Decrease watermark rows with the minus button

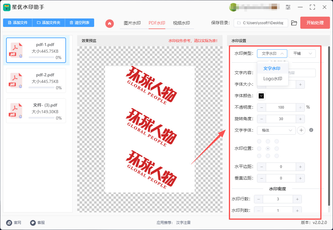(x=259, y=199)
